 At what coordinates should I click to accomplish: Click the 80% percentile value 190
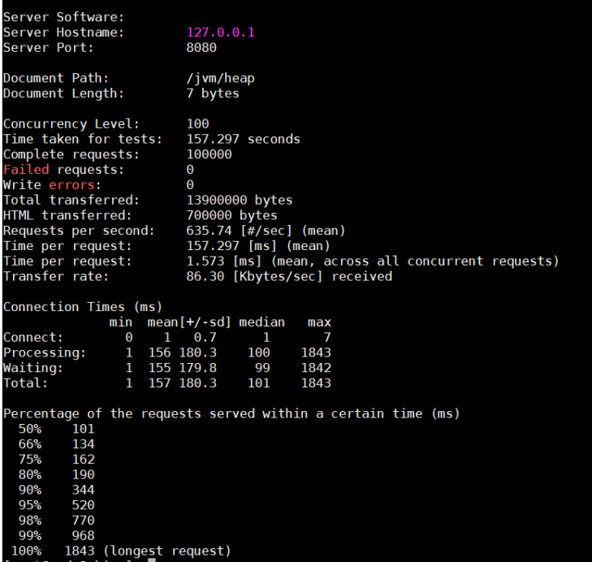tap(84, 474)
